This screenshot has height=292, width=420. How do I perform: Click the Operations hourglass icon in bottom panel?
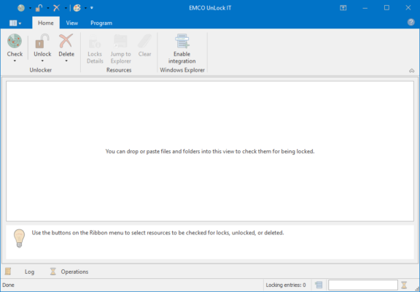point(53,272)
